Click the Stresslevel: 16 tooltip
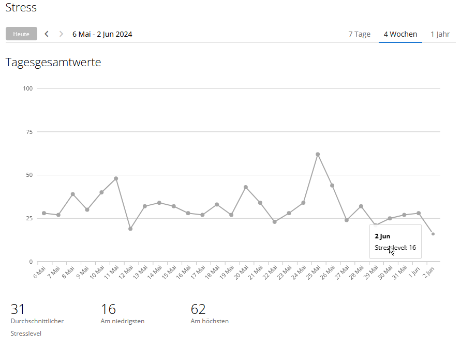Screen dimensions: 461x347 pos(395,242)
